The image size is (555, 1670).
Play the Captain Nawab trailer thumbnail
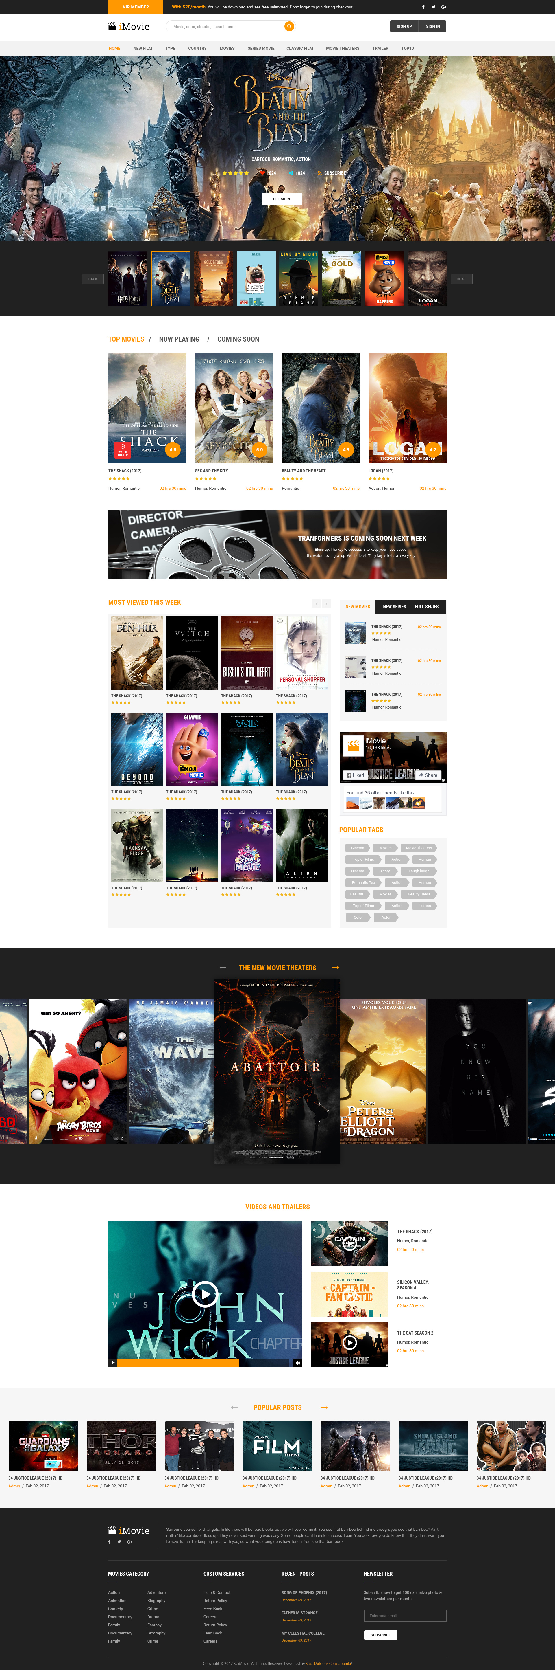pyautogui.click(x=349, y=1243)
